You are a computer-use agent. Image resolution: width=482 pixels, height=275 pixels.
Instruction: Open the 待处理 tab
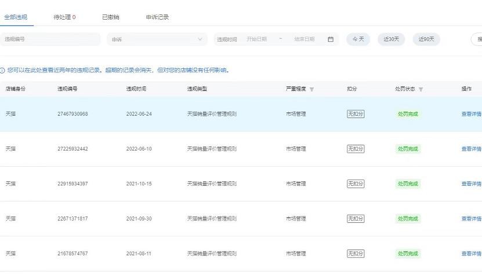click(64, 17)
